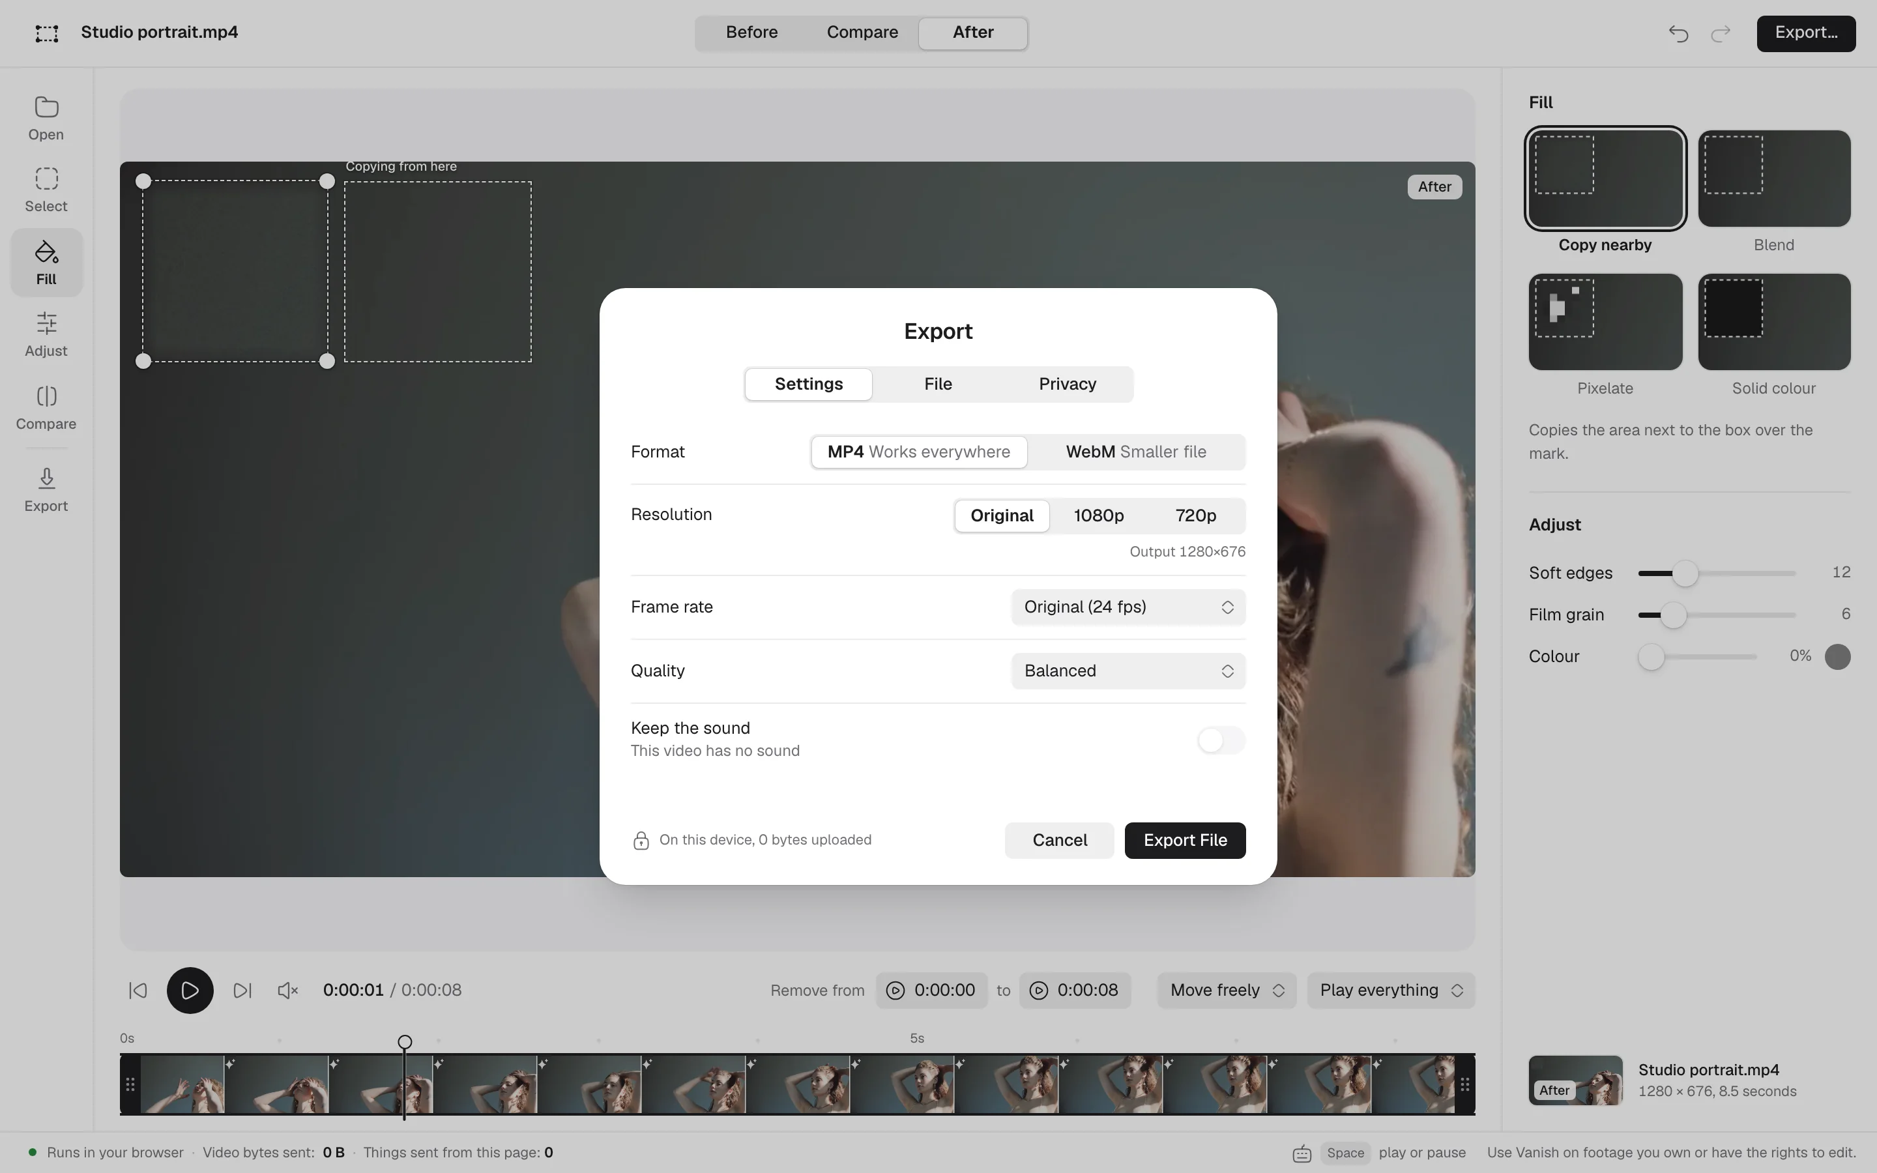Cancel the Export dialog
The image size is (1877, 1173).
click(x=1060, y=840)
